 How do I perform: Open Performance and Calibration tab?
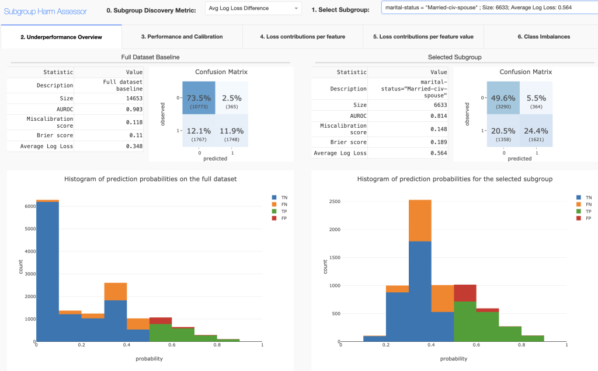182,37
